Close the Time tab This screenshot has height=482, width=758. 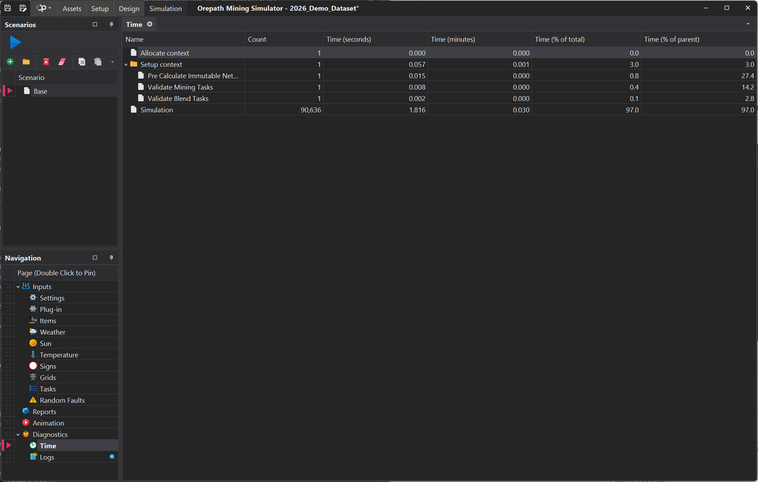click(x=150, y=24)
